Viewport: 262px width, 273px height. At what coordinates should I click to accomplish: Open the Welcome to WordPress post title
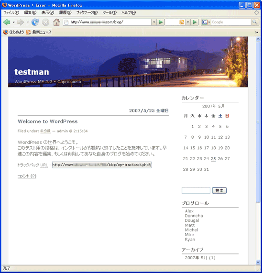[x=47, y=121]
